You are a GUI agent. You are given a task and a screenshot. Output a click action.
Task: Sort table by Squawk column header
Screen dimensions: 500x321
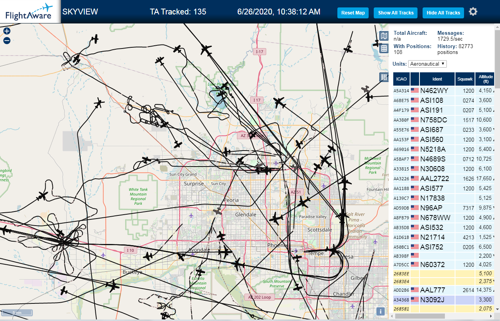point(465,79)
